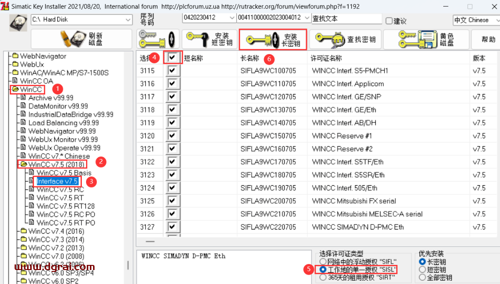Open the serial number 0420230412 dropdown
The image size is (500, 284).
pyautogui.click(x=232, y=18)
